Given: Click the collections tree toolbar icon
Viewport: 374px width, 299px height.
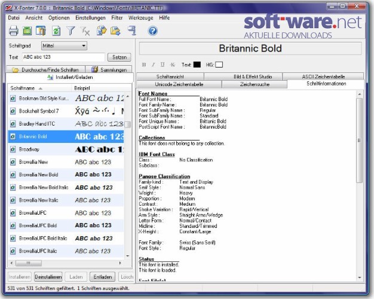Looking at the screenshot, I should pyautogui.click(x=132, y=31).
